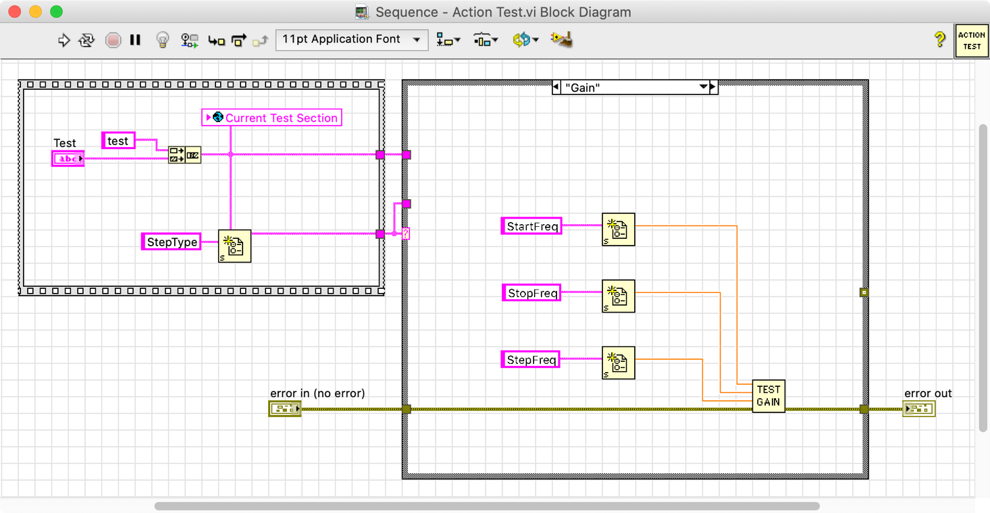Open the Align Objects dropdown
The width and height of the screenshot is (990, 513).
pos(448,40)
